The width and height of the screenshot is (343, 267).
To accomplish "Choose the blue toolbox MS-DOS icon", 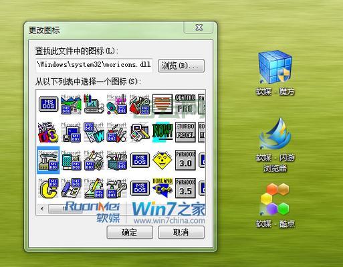I will 116,160.
